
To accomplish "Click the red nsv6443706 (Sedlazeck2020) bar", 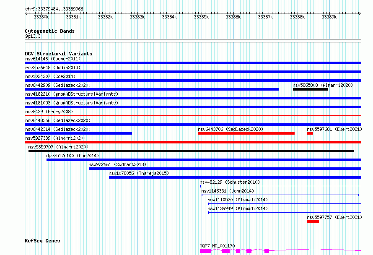I will [246, 133].
